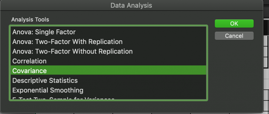Click the highlighted Covariance entry
The height and width of the screenshot is (114, 269).
108,70
